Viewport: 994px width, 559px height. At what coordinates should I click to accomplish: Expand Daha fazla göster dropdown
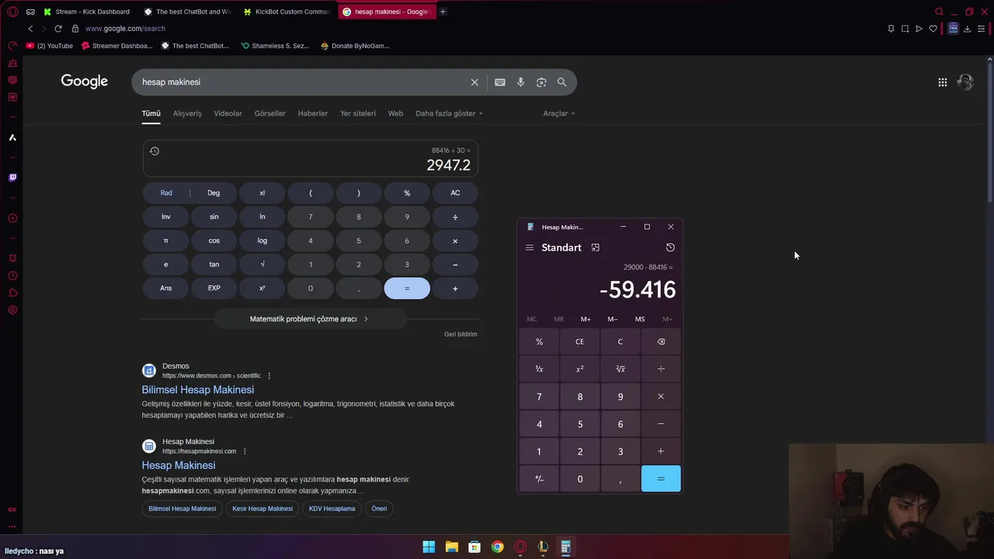[449, 113]
